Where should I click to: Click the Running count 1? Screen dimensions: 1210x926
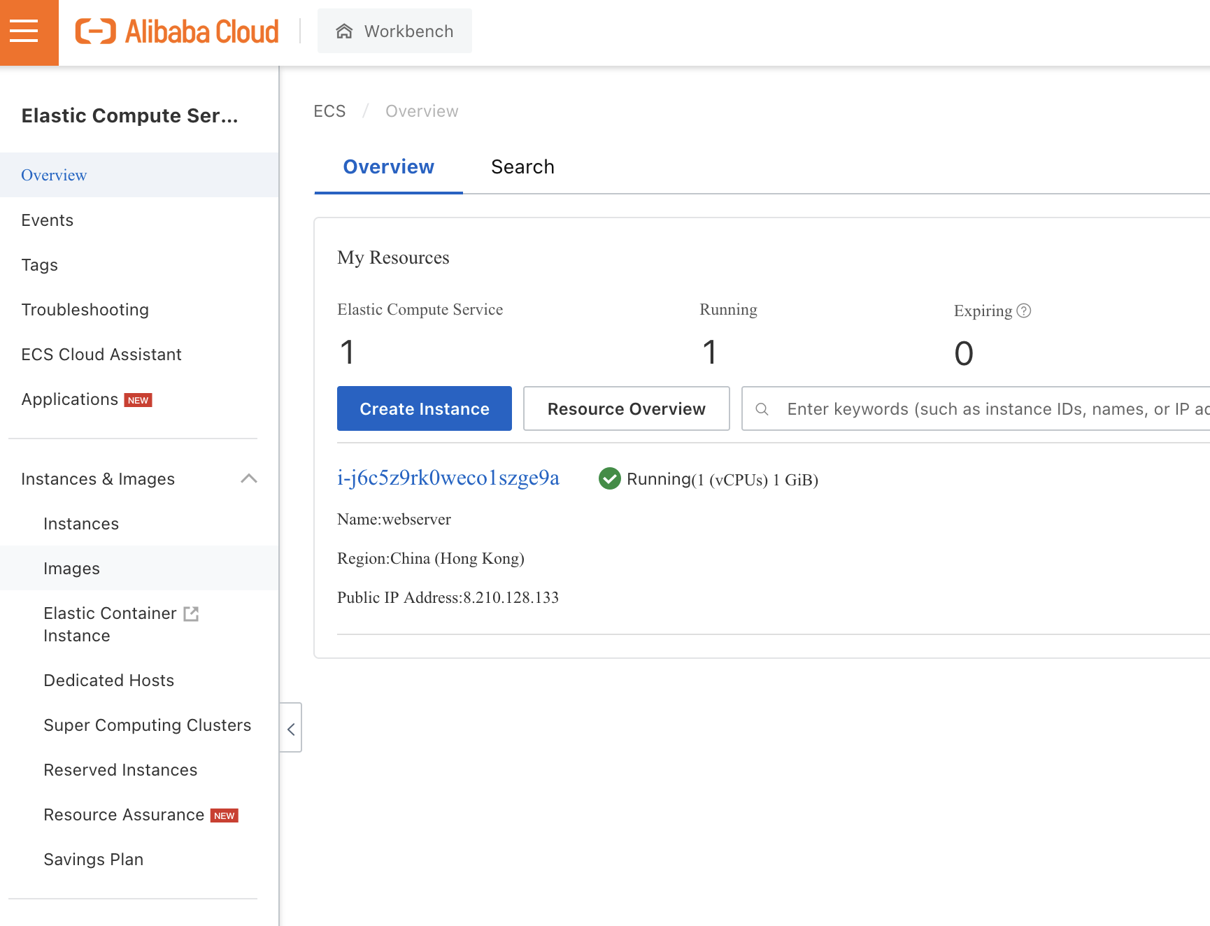709,352
